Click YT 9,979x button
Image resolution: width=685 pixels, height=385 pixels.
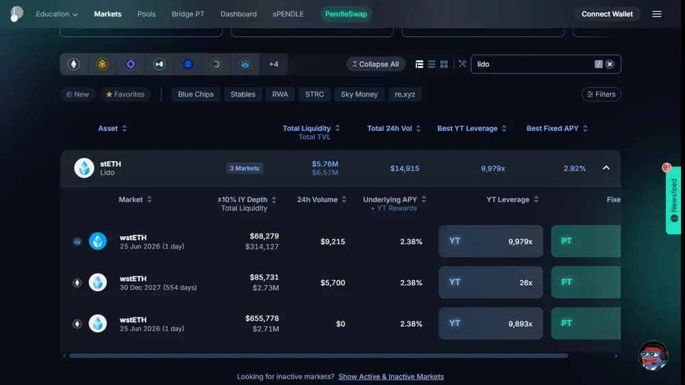(x=490, y=241)
